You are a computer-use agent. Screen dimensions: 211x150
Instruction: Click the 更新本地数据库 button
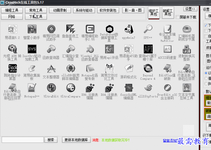point(76,140)
